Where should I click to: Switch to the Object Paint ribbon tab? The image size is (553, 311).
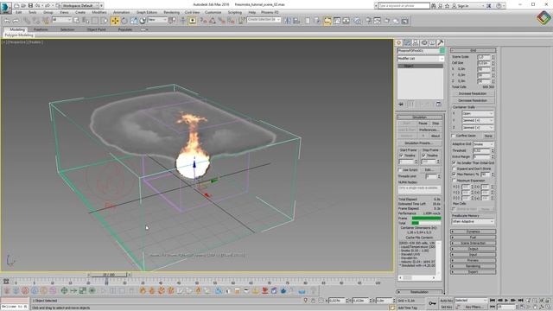(96, 29)
